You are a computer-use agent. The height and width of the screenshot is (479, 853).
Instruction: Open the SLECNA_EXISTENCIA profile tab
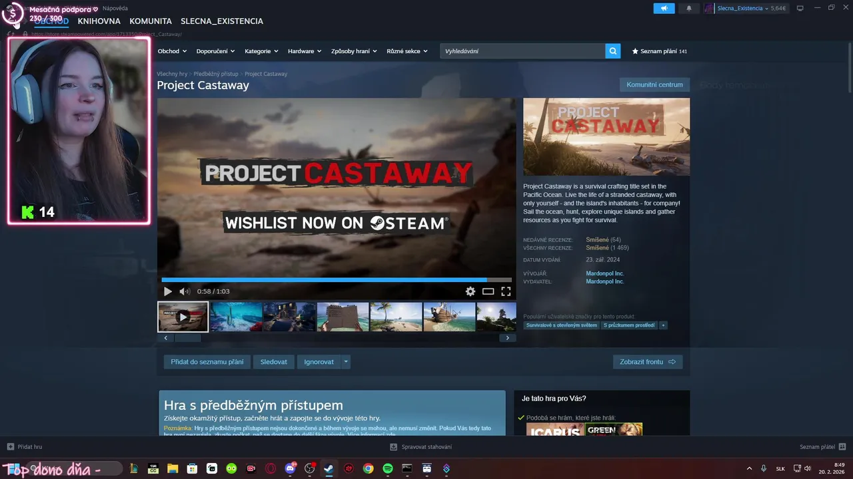coord(222,21)
